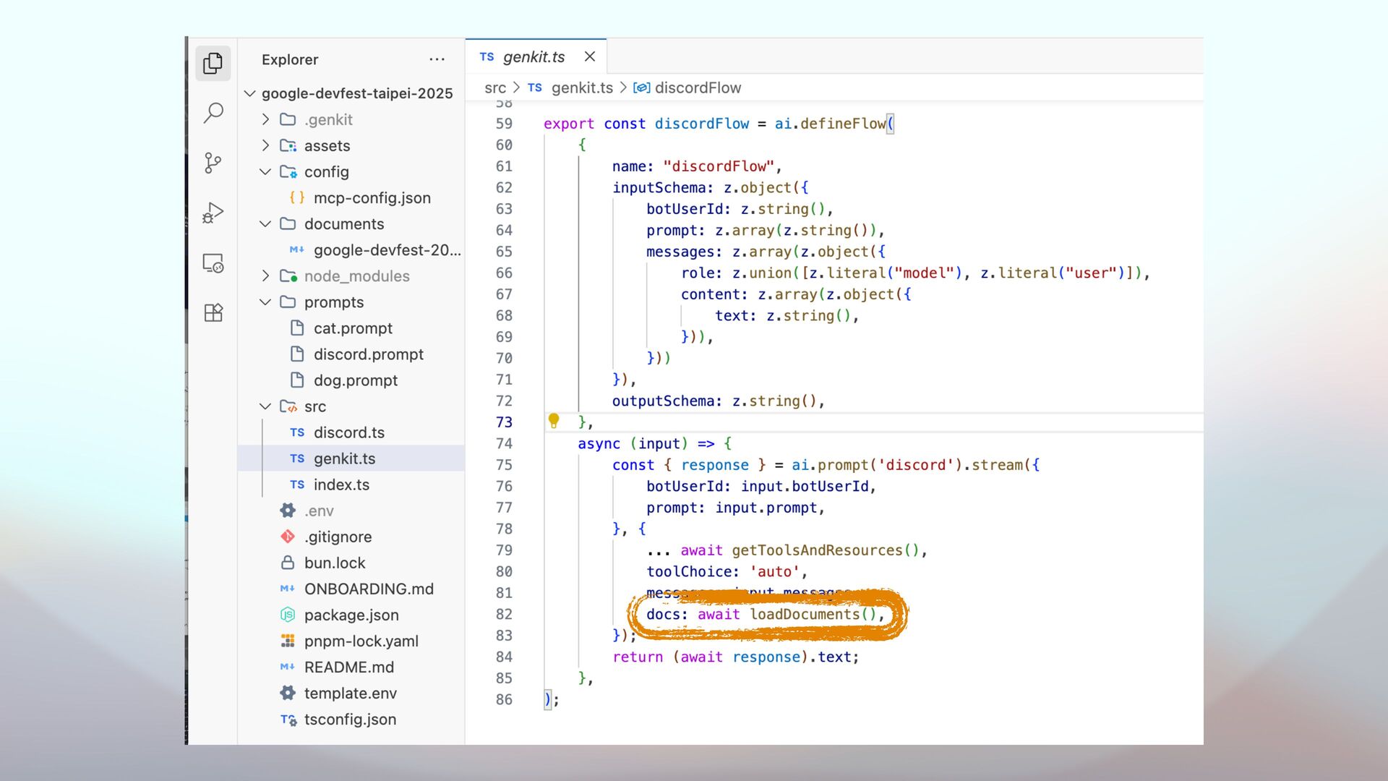Click discordFlow in the breadcrumb
The width and height of the screenshot is (1388, 781).
pyautogui.click(x=697, y=88)
